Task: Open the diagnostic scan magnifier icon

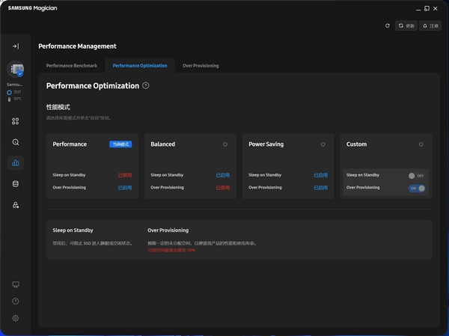Action: coord(16,142)
